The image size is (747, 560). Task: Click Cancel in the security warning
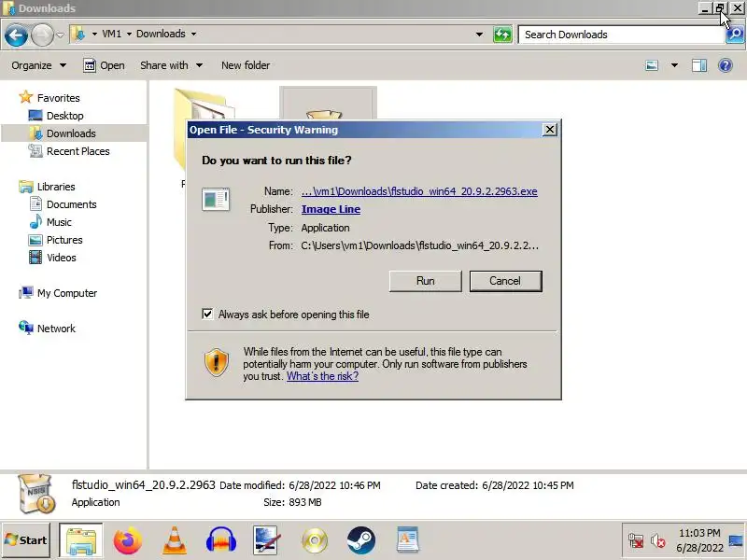pos(505,281)
